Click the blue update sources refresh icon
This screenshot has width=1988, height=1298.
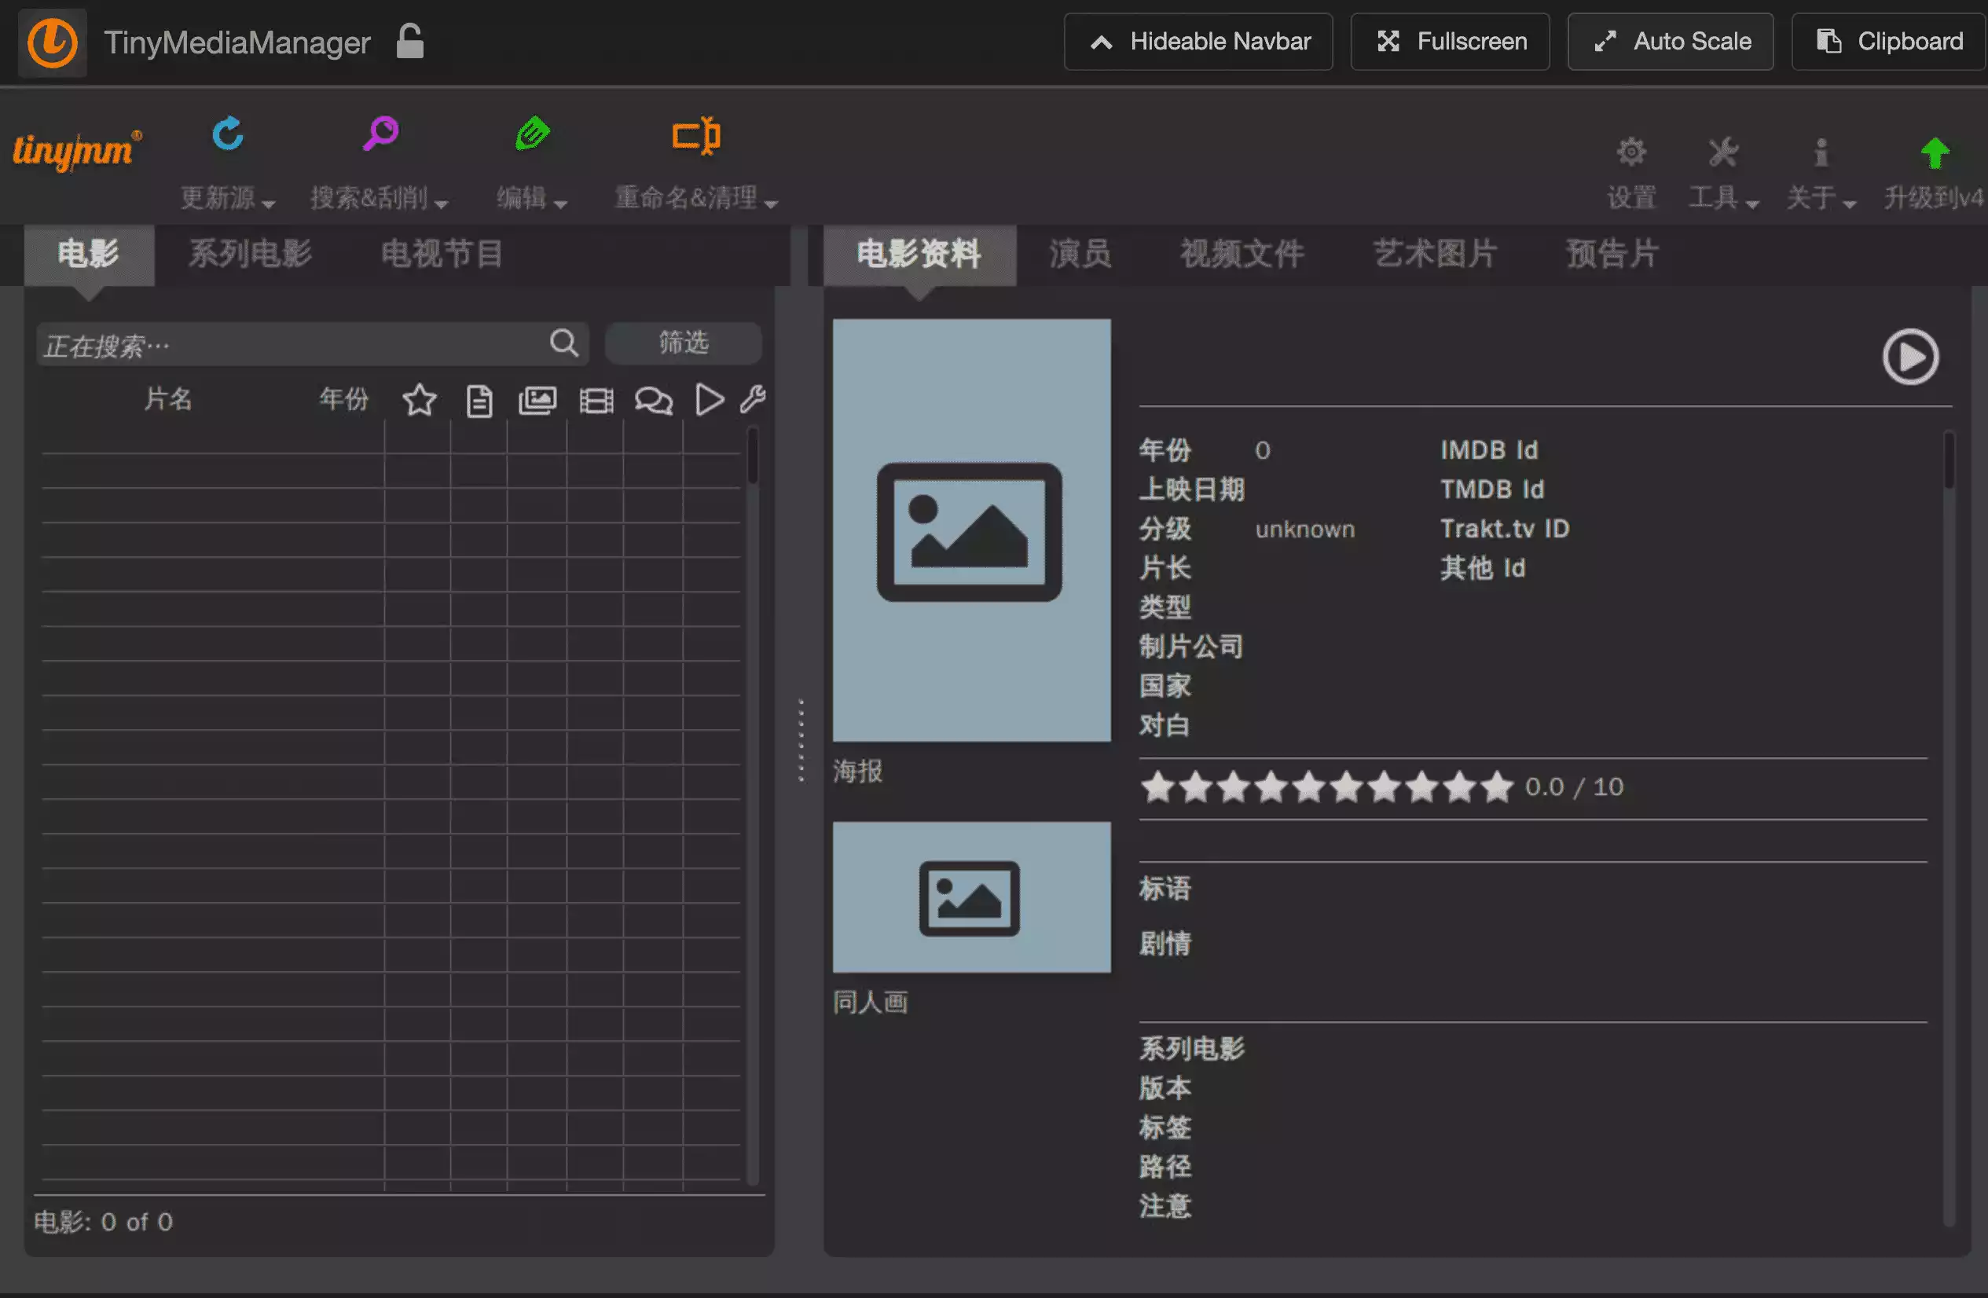click(x=227, y=134)
